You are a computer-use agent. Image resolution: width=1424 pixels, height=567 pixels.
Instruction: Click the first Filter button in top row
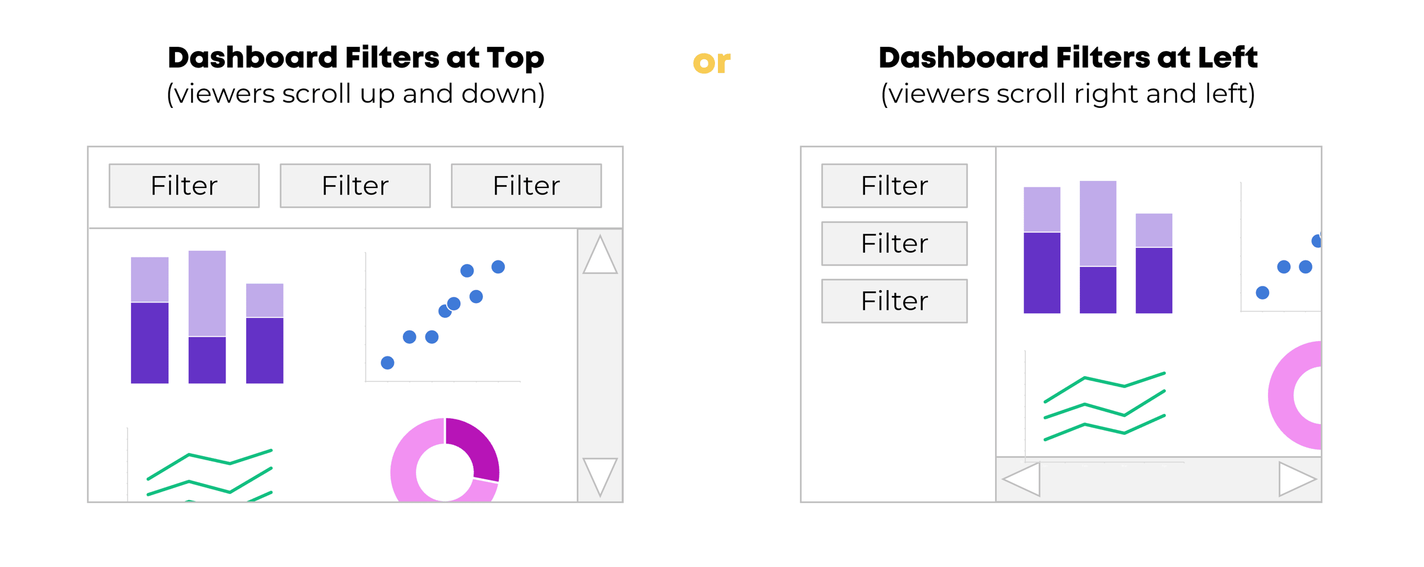[184, 186]
